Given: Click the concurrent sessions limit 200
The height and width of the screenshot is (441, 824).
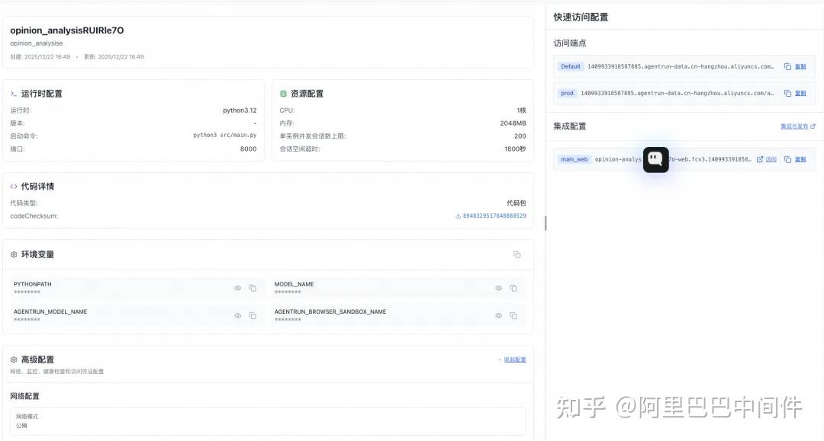Looking at the screenshot, I should pos(520,136).
